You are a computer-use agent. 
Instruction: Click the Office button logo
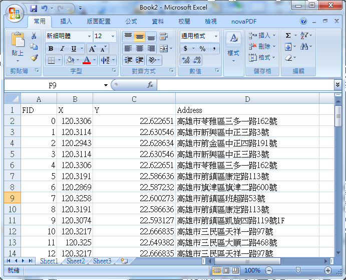coord(15,12)
